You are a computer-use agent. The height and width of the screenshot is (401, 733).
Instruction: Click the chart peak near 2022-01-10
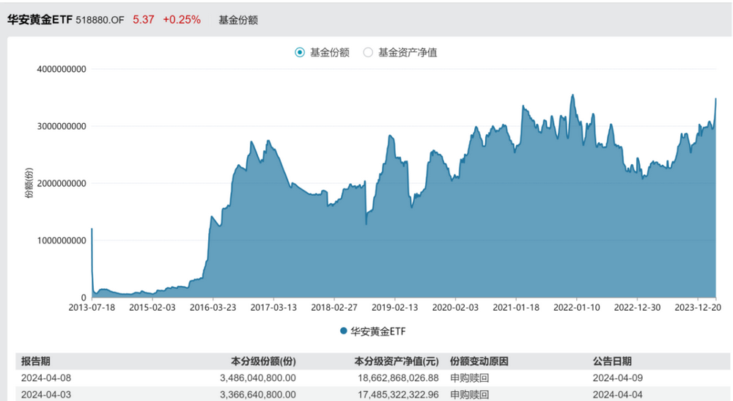[572, 95]
